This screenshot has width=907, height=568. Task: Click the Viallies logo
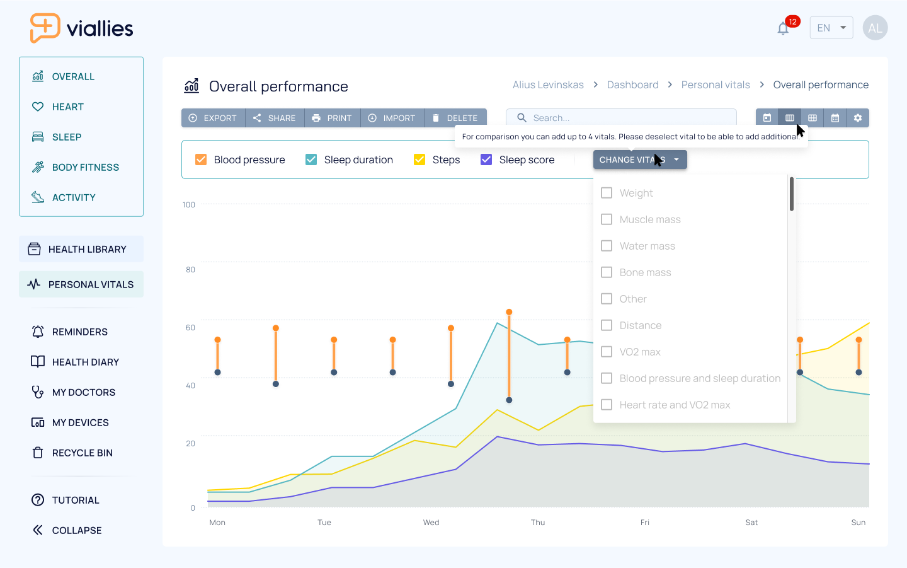coord(82,28)
